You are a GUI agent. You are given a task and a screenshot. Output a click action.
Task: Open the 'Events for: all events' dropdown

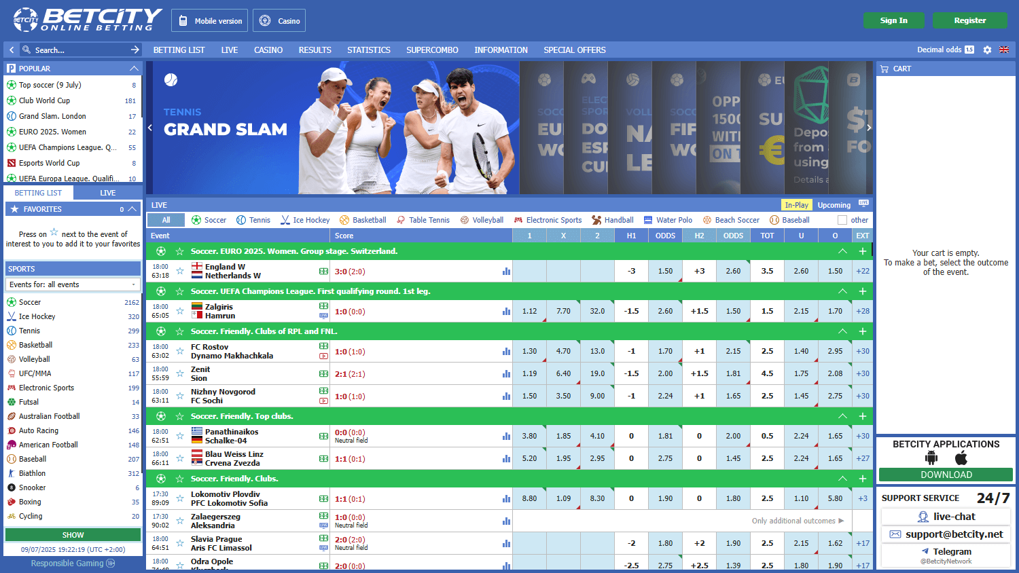click(x=72, y=284)
